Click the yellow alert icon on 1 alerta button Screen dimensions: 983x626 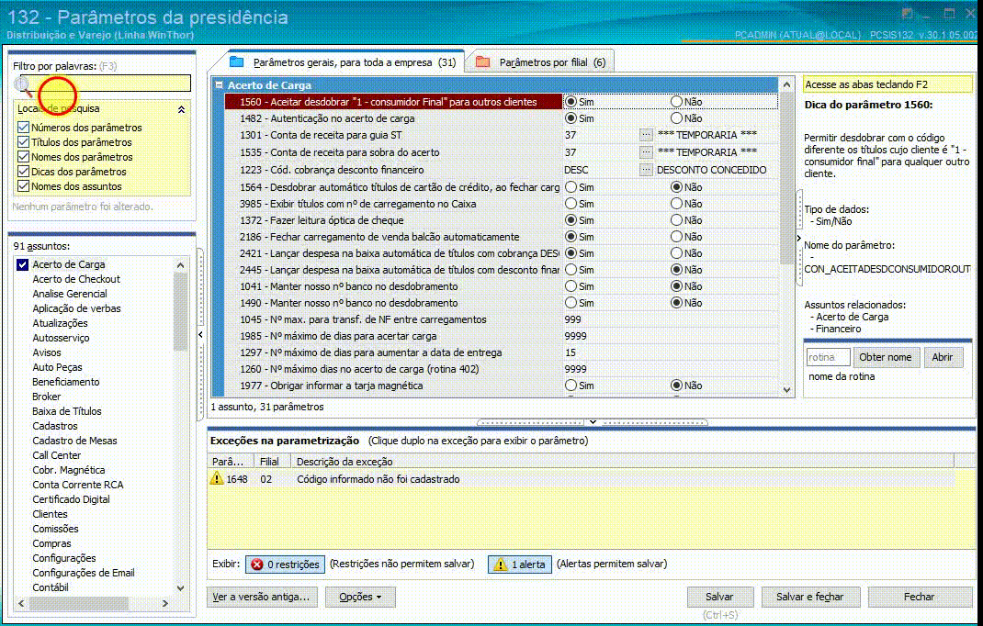[501, 564]
